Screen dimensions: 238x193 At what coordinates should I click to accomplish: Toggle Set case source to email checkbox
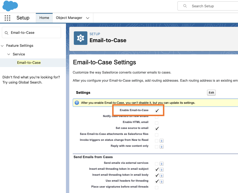[157, 128]
